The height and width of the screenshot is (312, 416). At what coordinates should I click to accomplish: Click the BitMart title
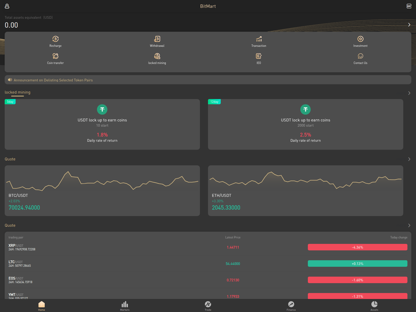pyautogui.click(x=208, y=6)
